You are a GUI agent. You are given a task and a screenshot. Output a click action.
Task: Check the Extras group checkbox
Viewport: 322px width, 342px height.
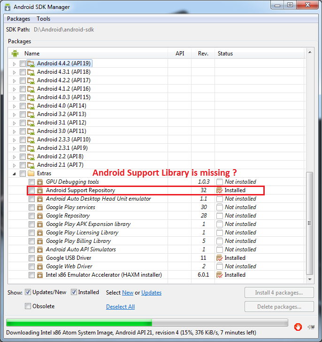(23, 174)
